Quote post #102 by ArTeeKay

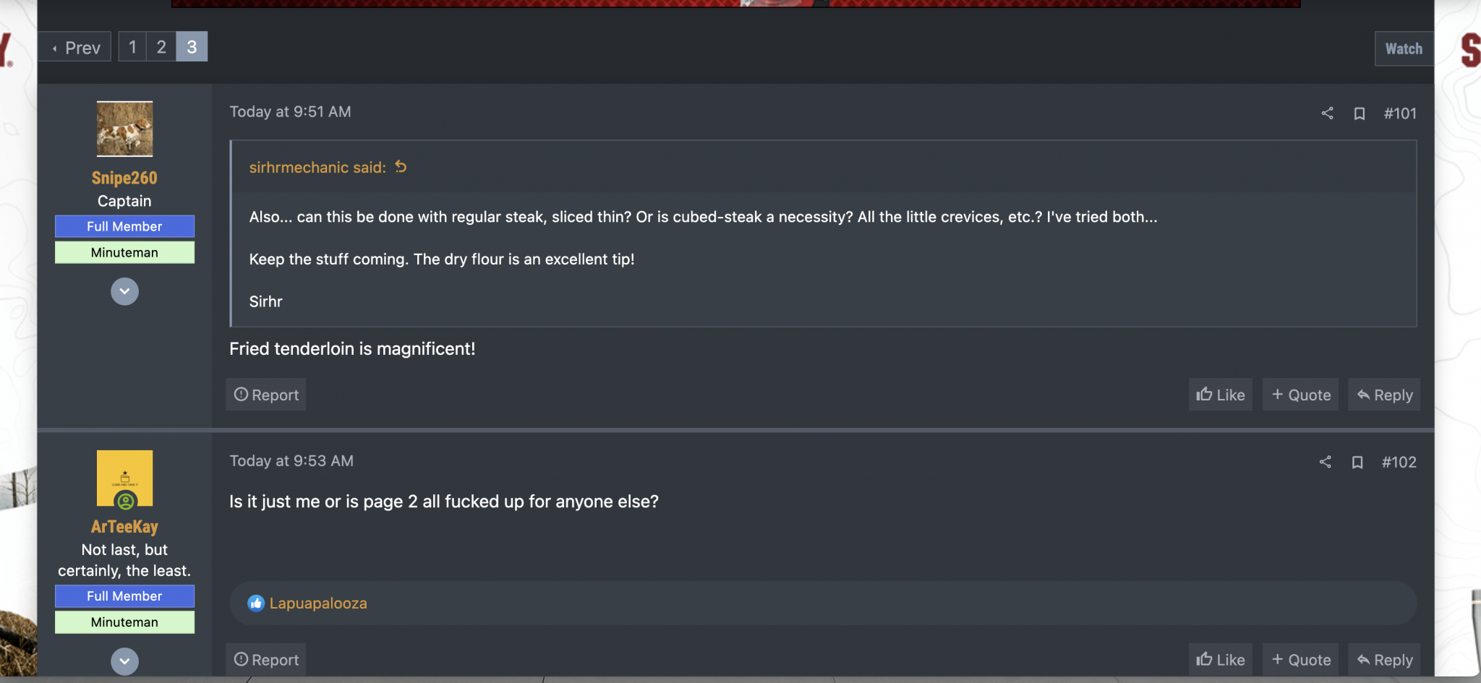(x=1300, y=659)
